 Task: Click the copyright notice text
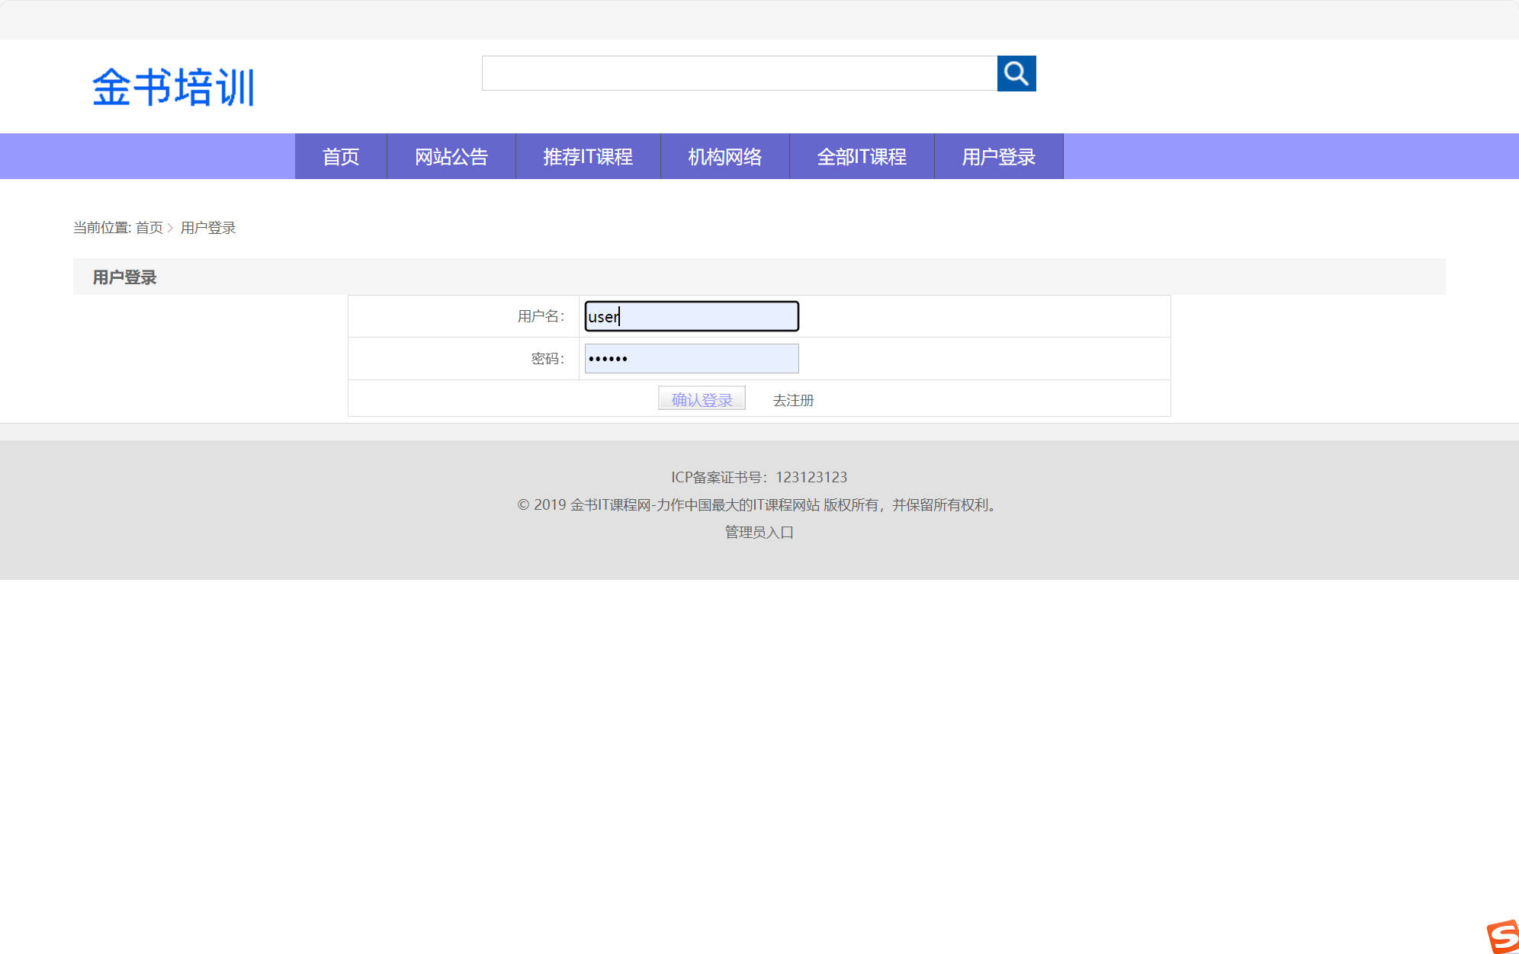756,504
